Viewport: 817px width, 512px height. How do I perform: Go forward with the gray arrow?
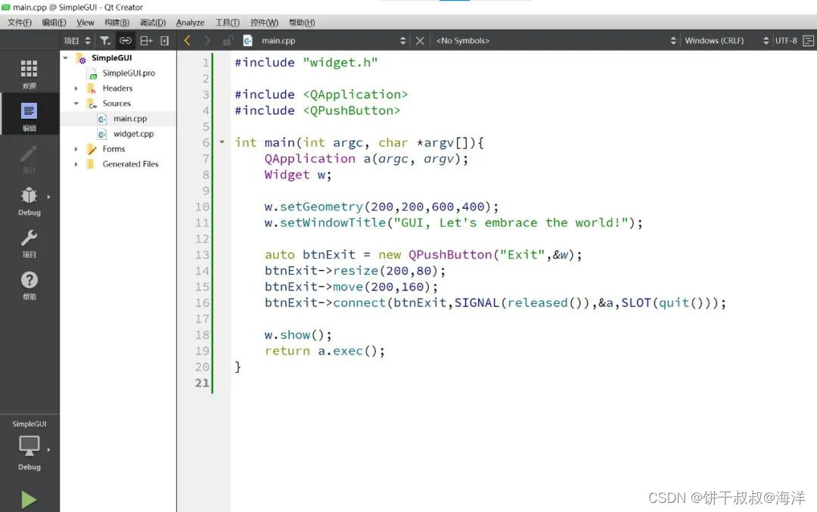click(x=207, y=40)
